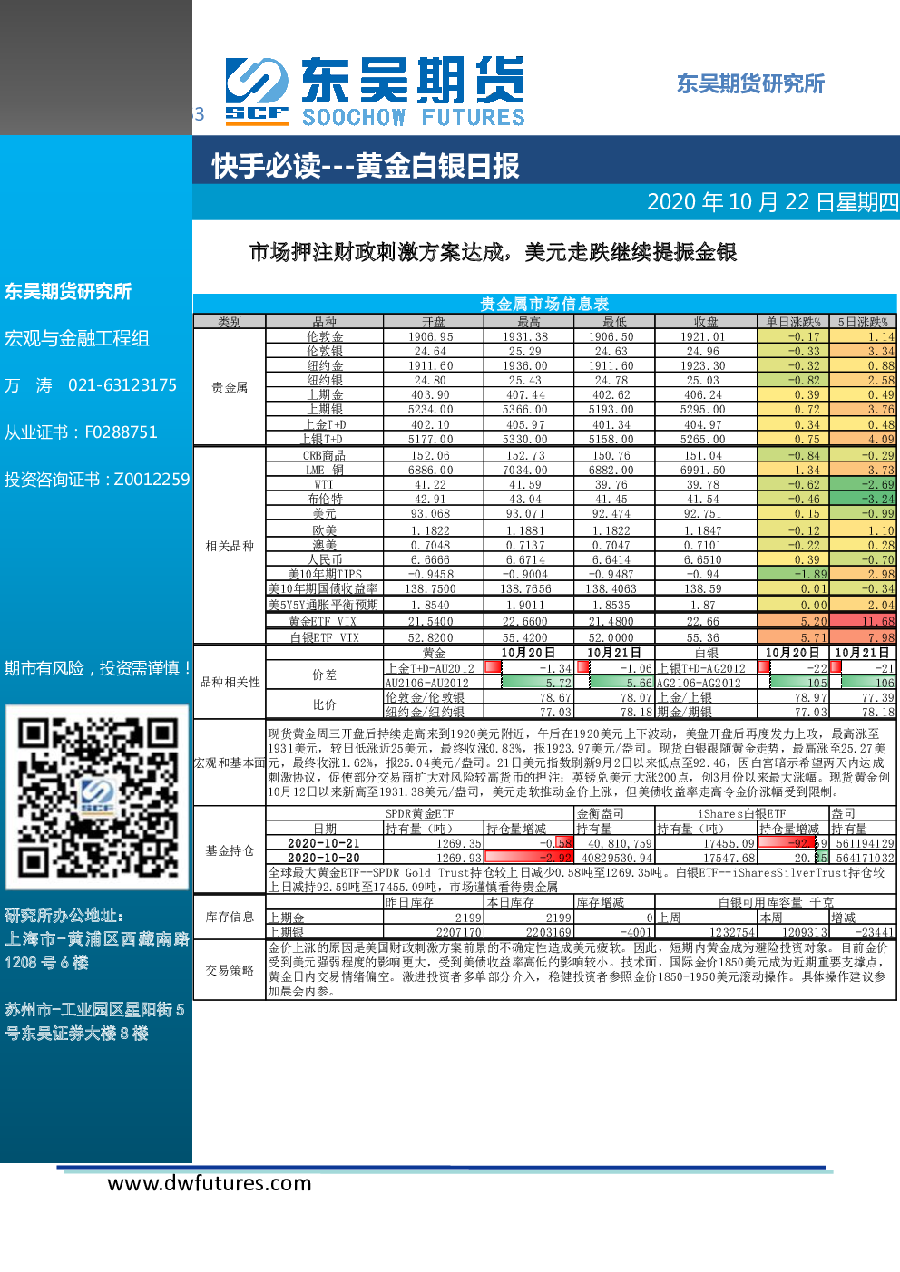Screen dimensions: 900x1272
Task: Click the red 11.68 cell for 黄金ETF VIX
Action: click(864, 621)
